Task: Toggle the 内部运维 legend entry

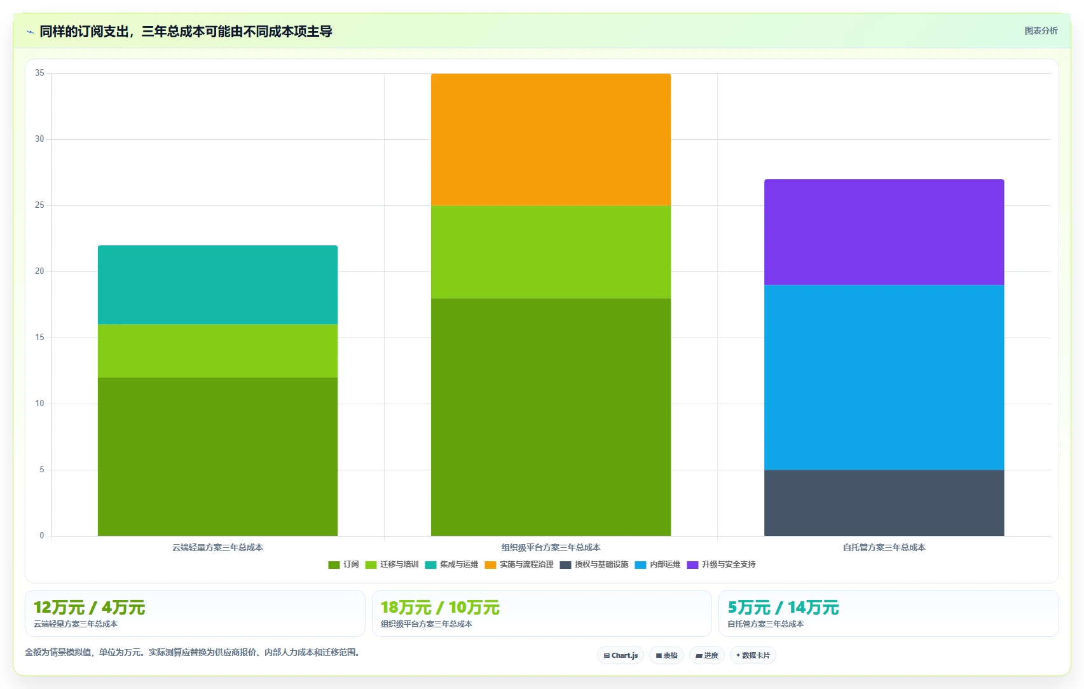Action: pyautogui.click(x=657, y=564)
